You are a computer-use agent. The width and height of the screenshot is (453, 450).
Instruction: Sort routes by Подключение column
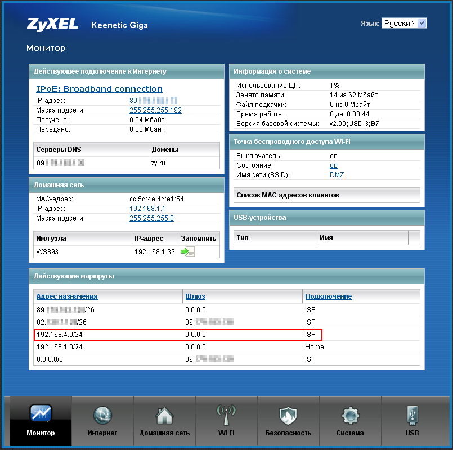pyautogui.click(x=328, y=296)
